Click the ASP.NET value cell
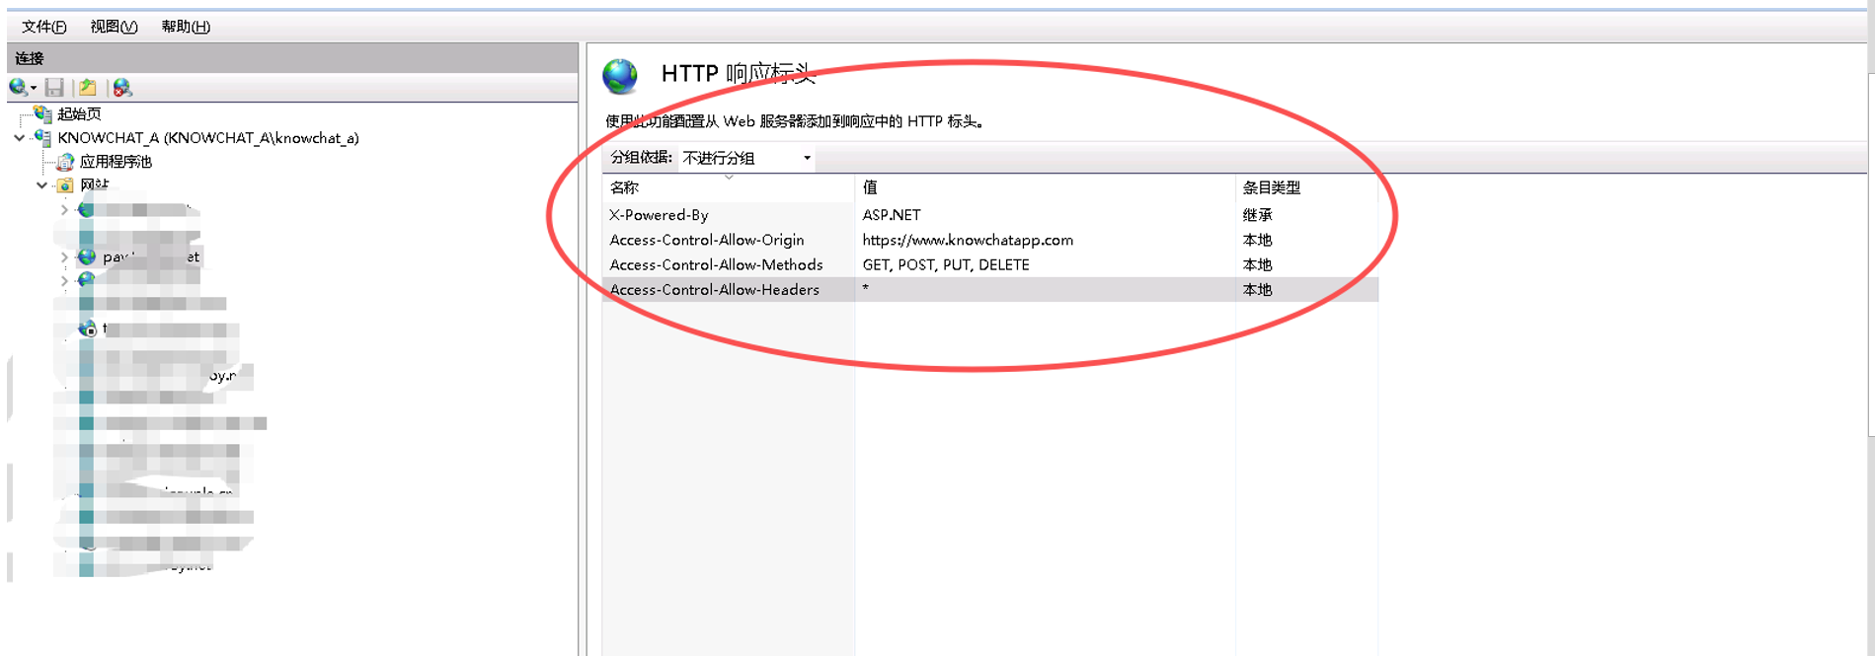 [892, 215]
